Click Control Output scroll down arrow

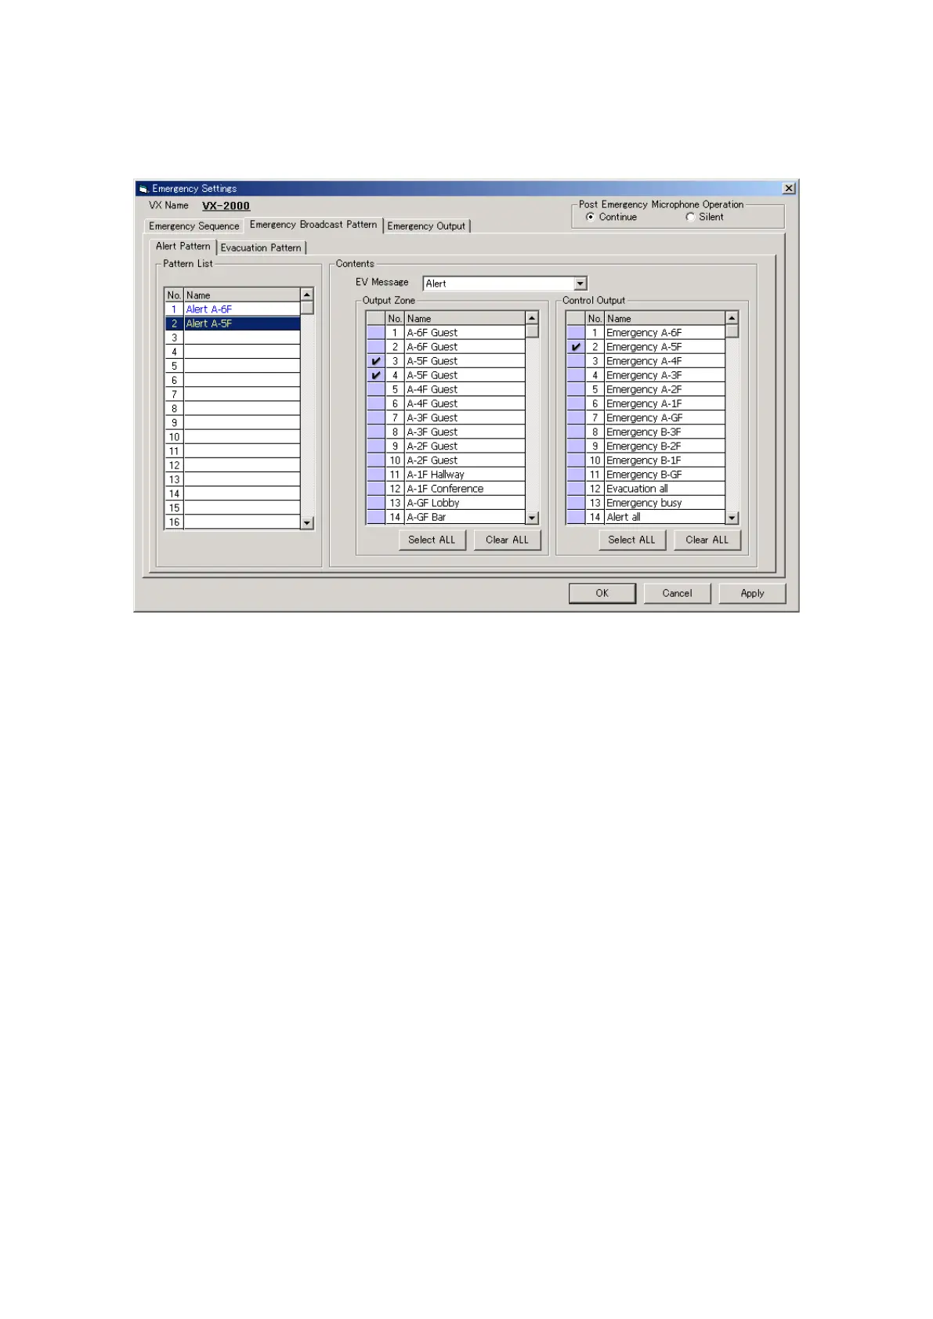(732, 518)
